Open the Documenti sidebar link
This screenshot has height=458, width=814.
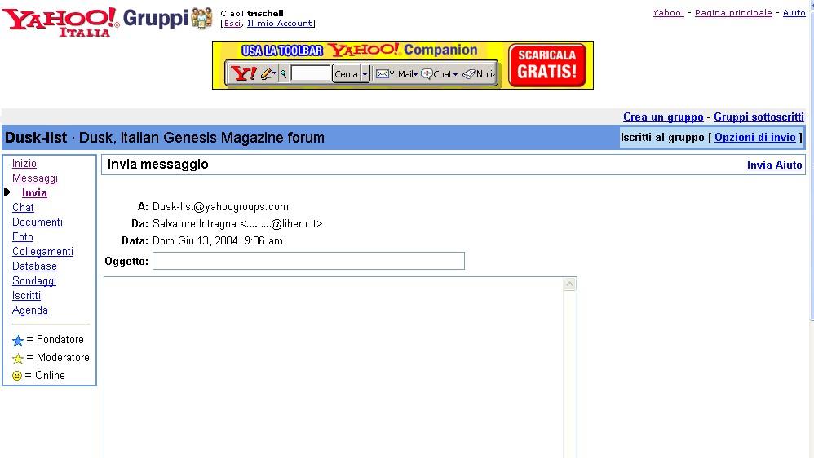(x=38, y=222)
